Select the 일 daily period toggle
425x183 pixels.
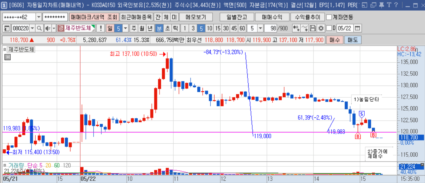pyautogui.click(x=110, y=28)
